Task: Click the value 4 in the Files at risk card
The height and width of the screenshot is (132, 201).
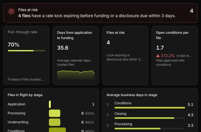Action: pyautogui.click(x=108, y=43)
